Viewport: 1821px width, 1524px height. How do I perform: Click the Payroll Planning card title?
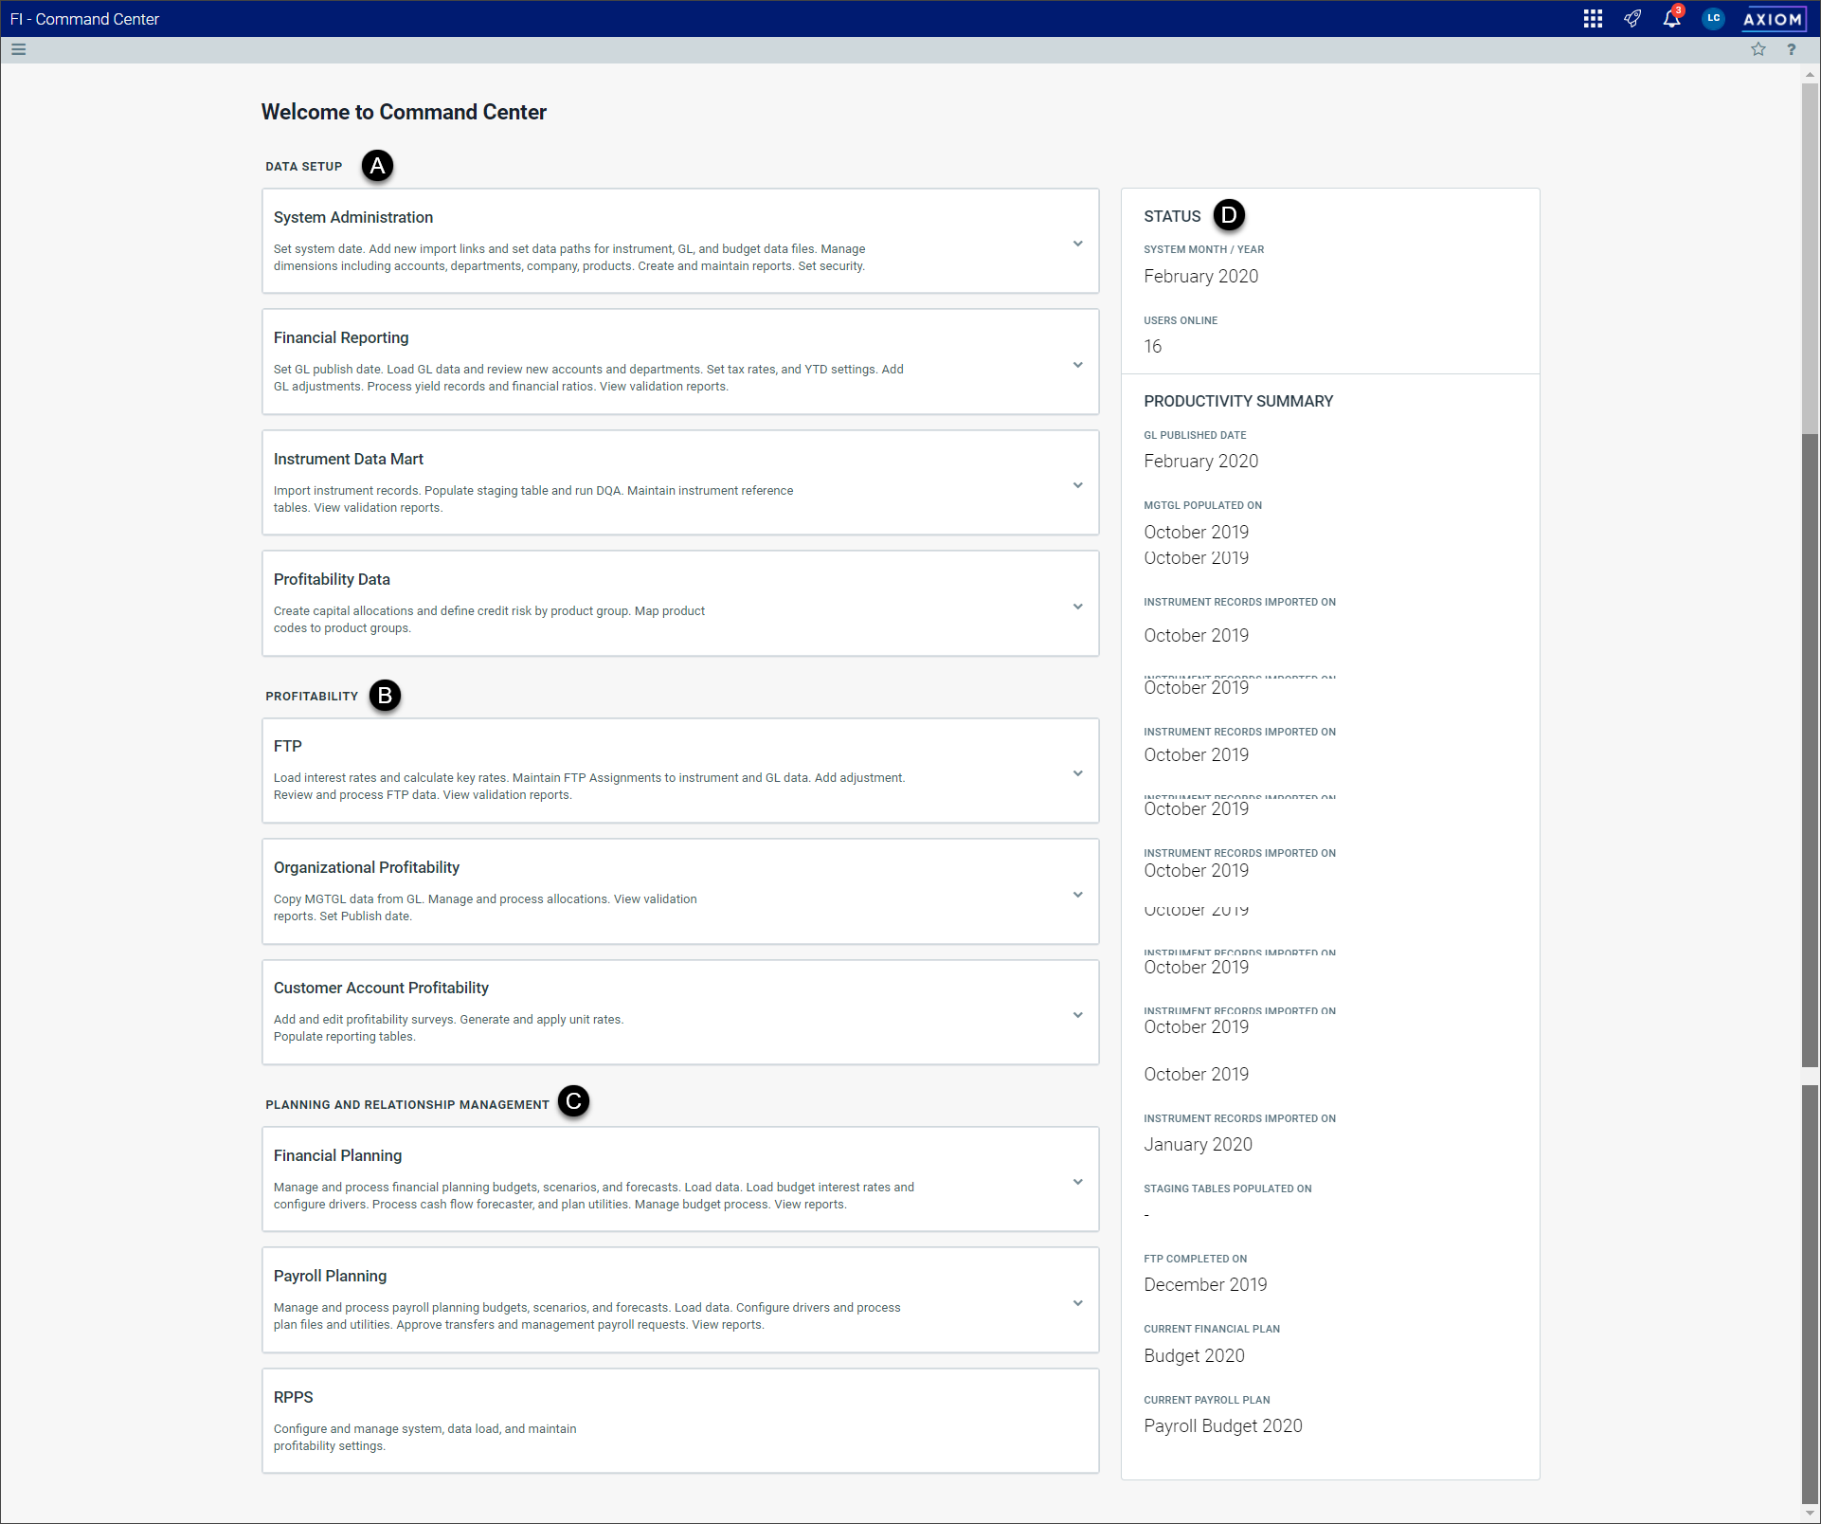pos(330,1276)
